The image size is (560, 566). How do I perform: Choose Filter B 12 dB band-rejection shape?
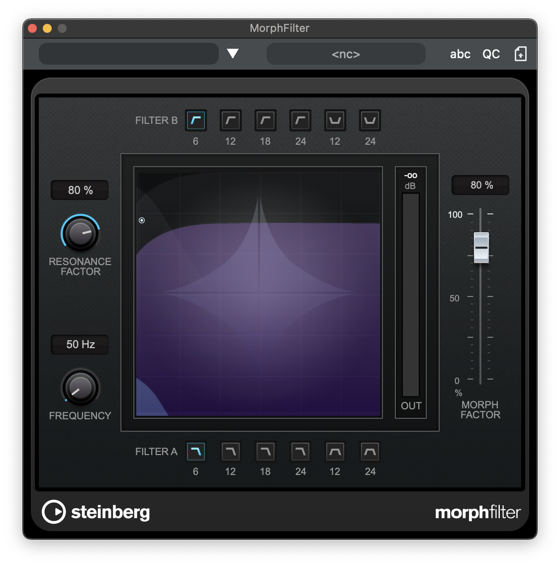[x=335, y=120]
